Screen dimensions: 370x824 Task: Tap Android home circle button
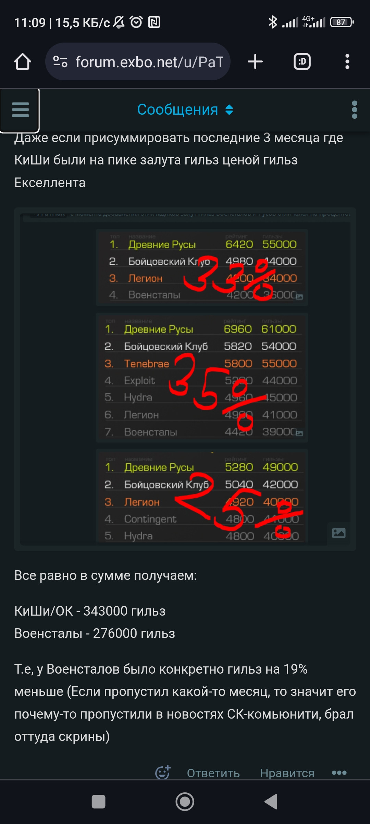click(x=185, y=802)
